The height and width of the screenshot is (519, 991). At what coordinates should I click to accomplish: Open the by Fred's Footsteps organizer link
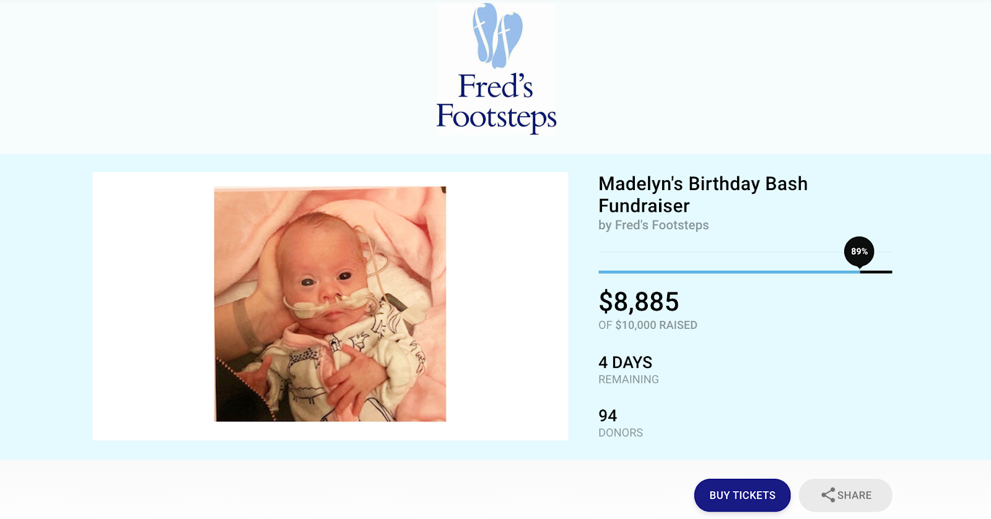(653, 225)
